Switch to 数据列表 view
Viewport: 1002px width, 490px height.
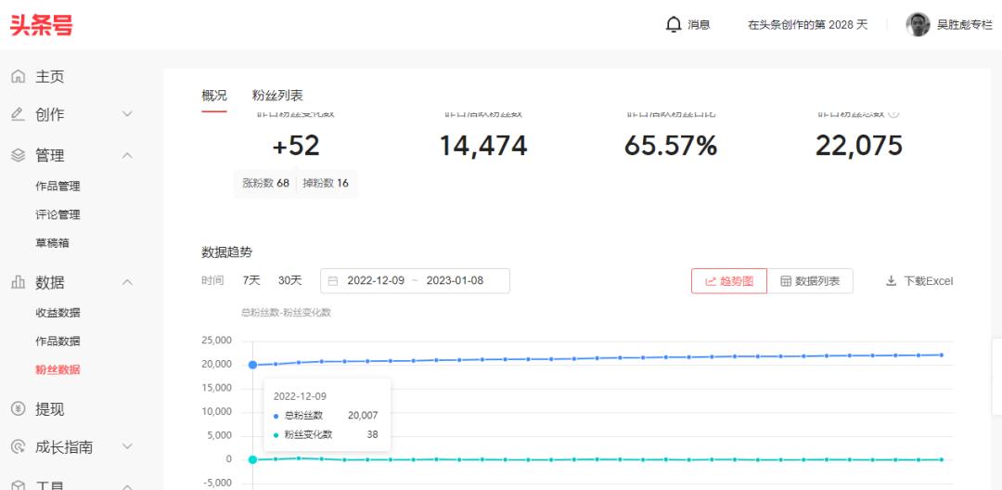[x=810, y=281]
